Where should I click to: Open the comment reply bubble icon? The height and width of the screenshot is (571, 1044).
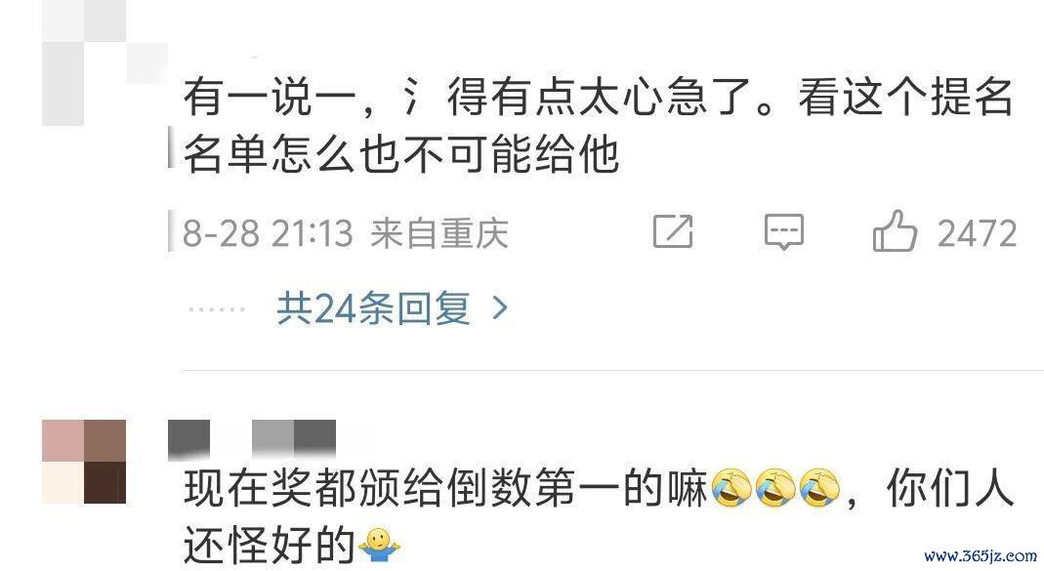tap(783, 231)
